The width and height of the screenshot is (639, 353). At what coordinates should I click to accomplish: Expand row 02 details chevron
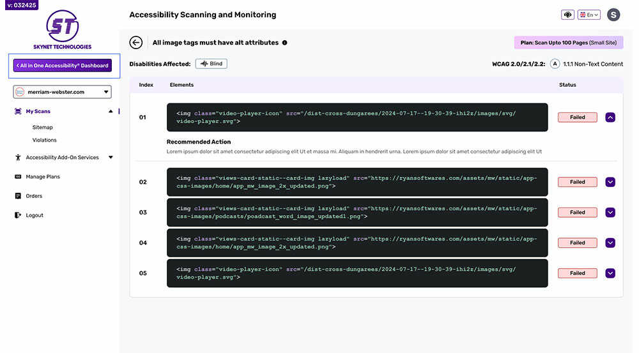610,182
